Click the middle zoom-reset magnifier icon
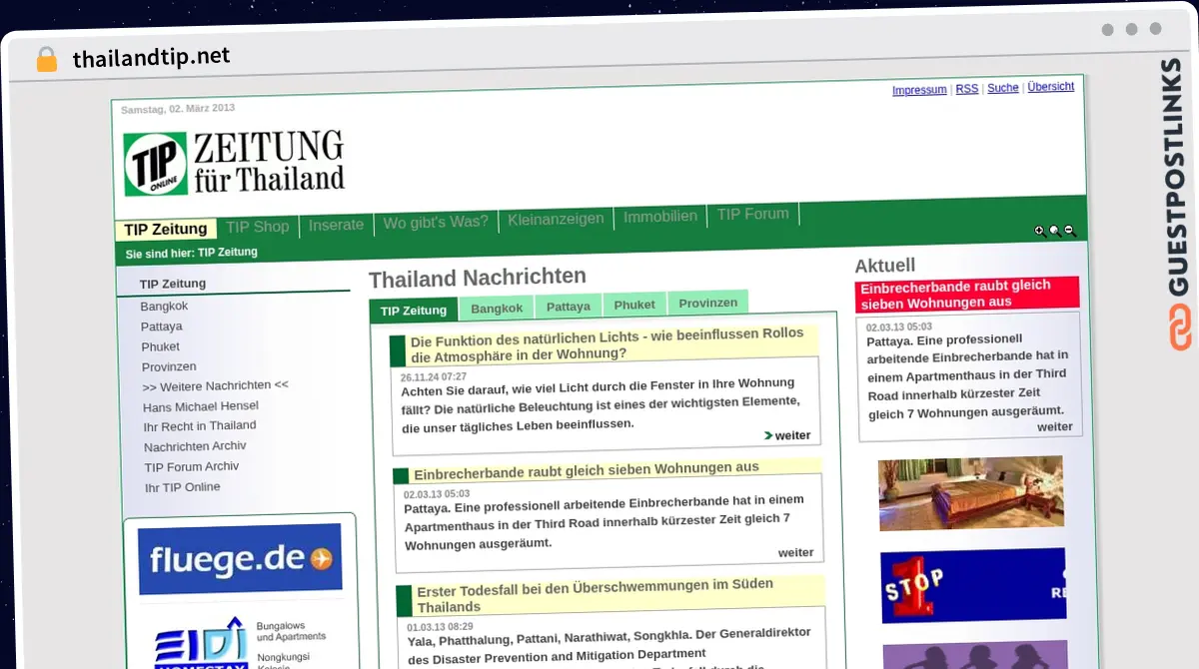 click(x=1054, y=230)
